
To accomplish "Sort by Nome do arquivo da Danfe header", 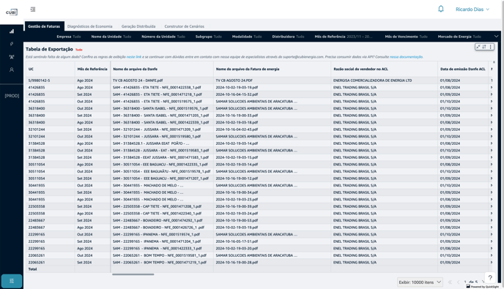I will coord(162,69).
